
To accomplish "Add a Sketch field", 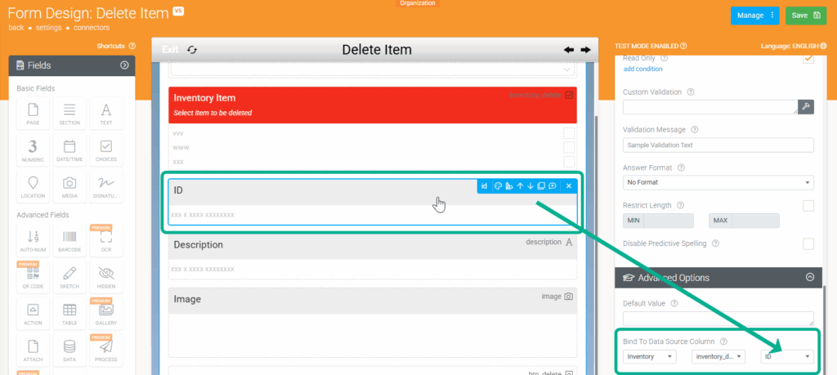I will click(69, 278).
